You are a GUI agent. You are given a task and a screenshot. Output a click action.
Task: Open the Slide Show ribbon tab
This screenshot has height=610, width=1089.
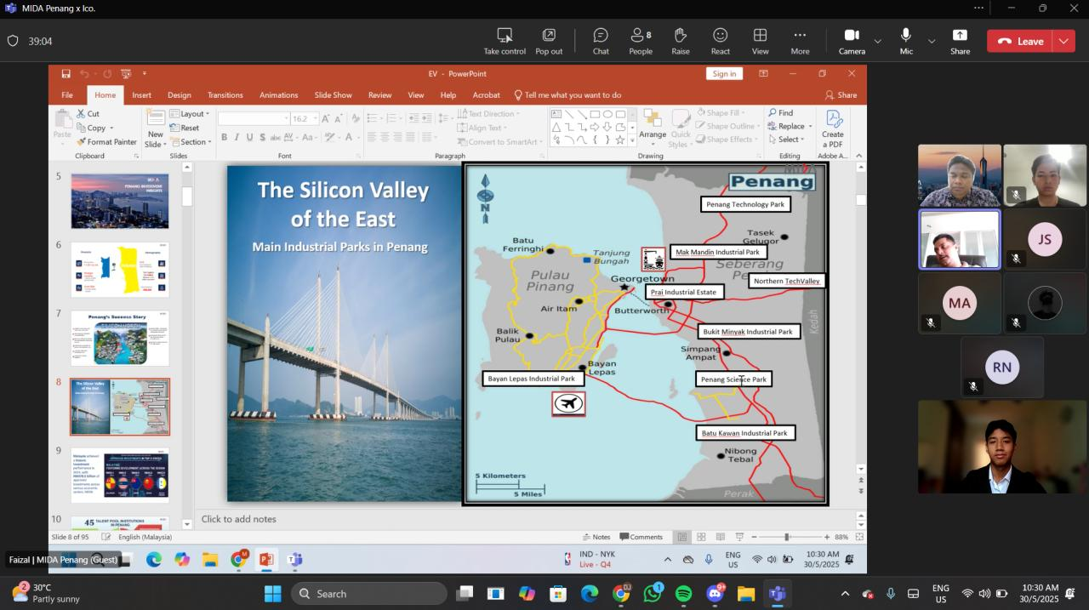[x=333, y=95]
